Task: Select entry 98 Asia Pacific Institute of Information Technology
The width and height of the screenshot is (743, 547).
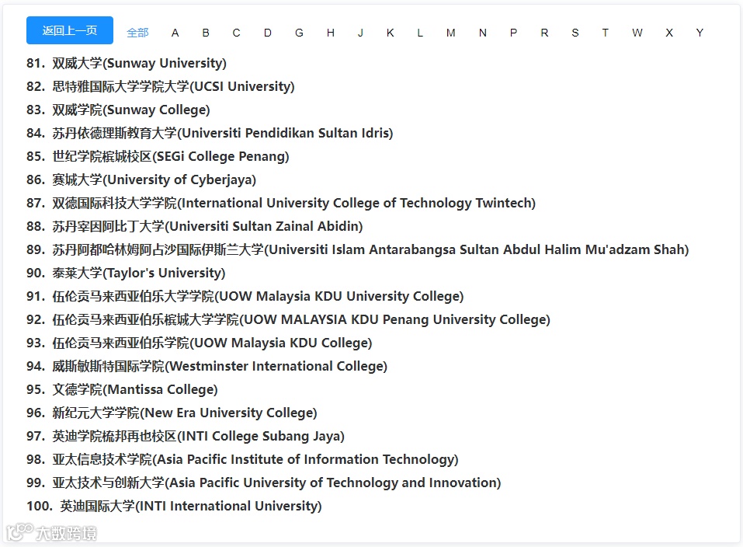Action: 242,458
